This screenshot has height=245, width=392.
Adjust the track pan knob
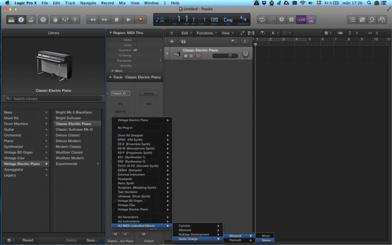point(245,54)
